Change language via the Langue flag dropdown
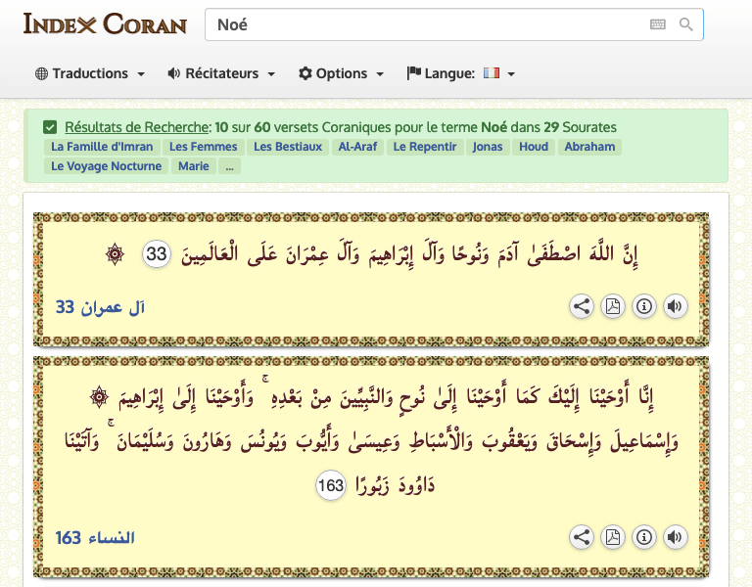 pos(461,73)
